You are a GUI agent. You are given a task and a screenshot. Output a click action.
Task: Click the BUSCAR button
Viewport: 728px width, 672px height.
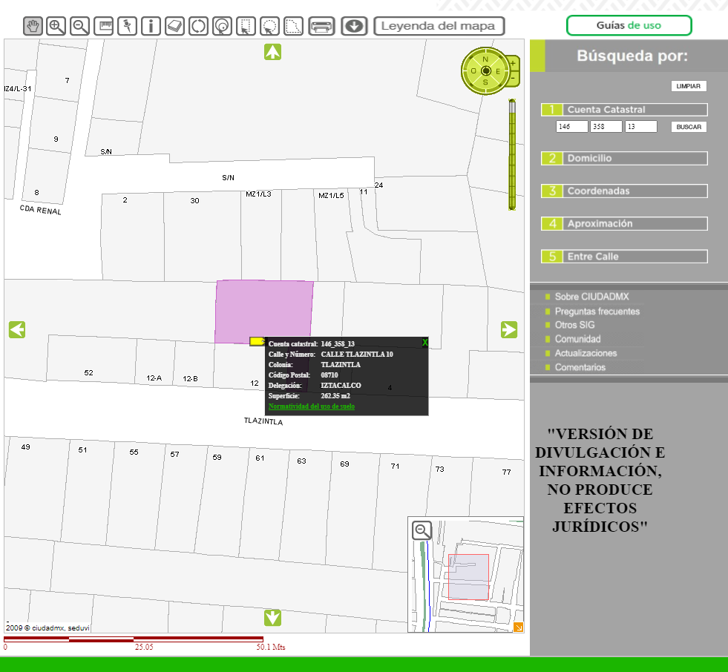pyautogui.click(x=689, y=127)
